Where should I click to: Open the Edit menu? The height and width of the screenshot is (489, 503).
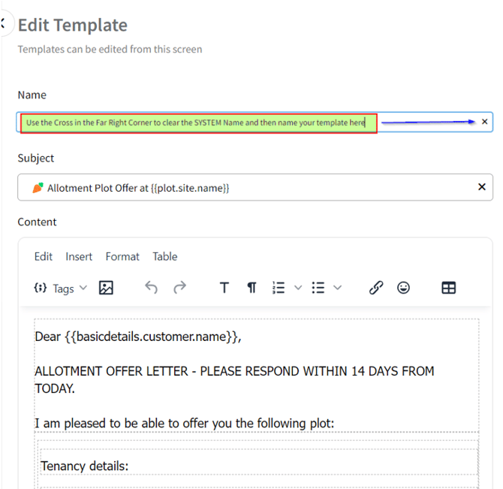coord(44,256)
